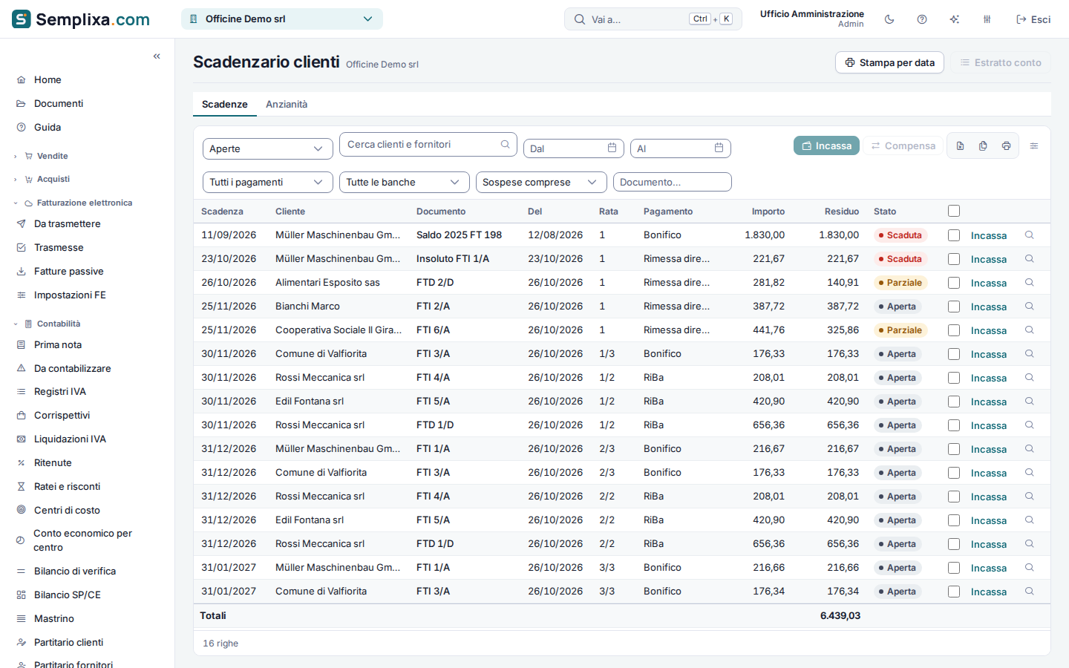Check the box for the Saldo 2025 FT 198 row
The height and width of the screenshot is (668, 1069).
[954, 235]
